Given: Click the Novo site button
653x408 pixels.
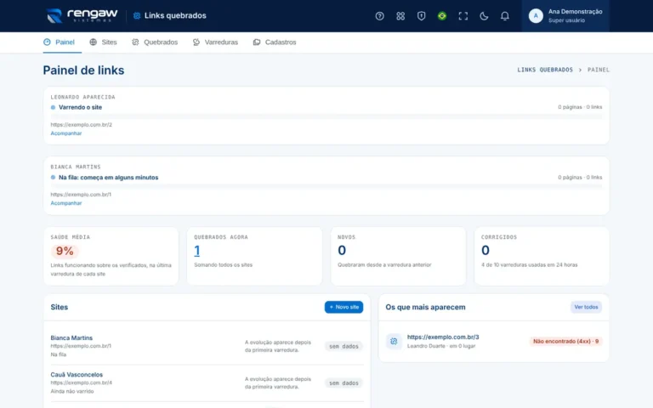Looking at the screenshot, I should [x=344, y=307].
